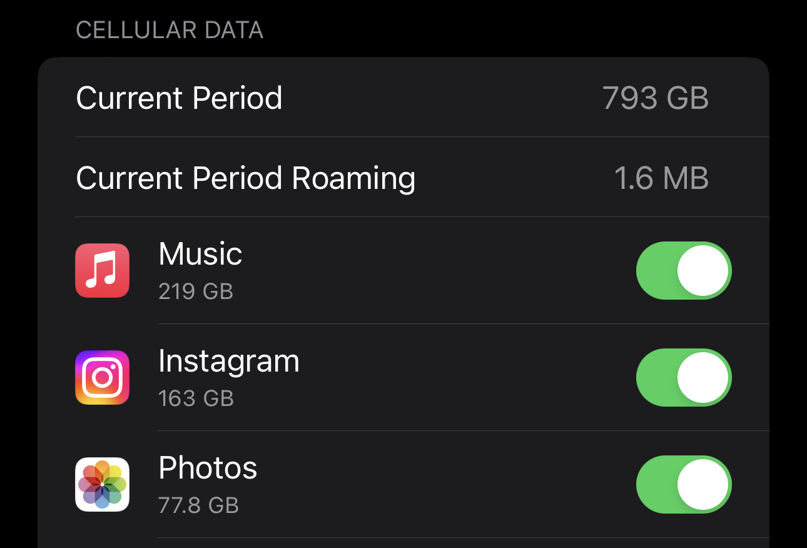Click the Instagram app icon
807x548 pixels.
click(x=103, y=377)
